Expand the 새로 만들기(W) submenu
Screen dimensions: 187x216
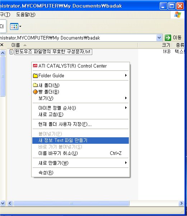[80, 163]
